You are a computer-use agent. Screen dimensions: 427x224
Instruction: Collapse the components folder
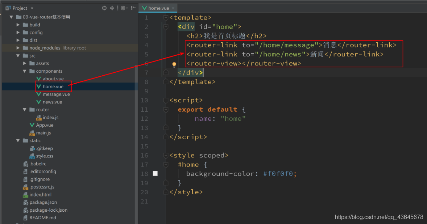coord(25,71)
